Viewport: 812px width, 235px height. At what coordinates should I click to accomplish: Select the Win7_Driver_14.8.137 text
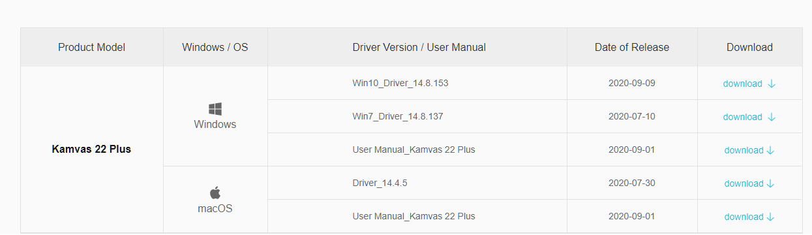click(398, 116)
